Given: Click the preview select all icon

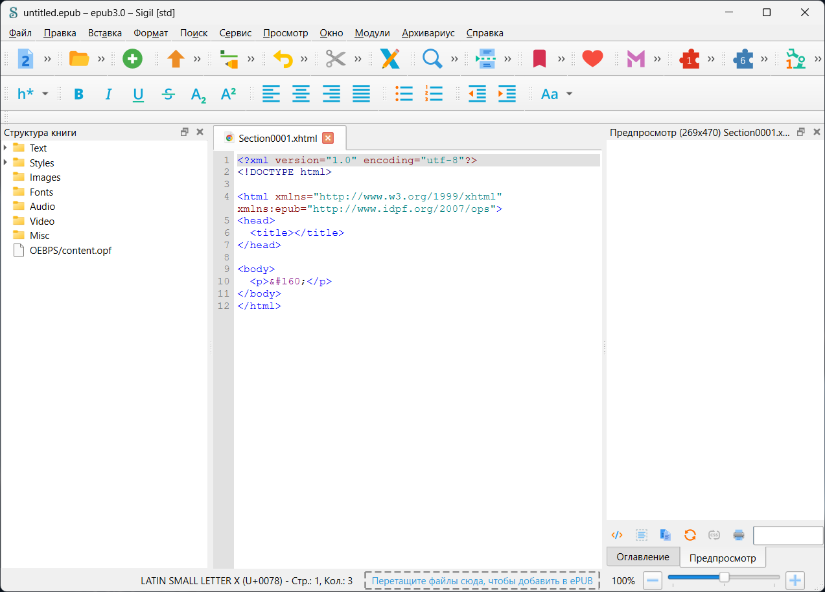Looking at the screenshot, I should (641, 535).
